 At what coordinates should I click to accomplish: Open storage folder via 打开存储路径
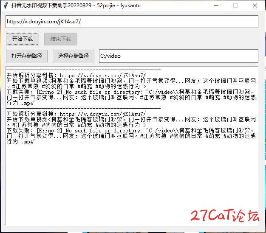pyautogui.click(x=27, y=56)
